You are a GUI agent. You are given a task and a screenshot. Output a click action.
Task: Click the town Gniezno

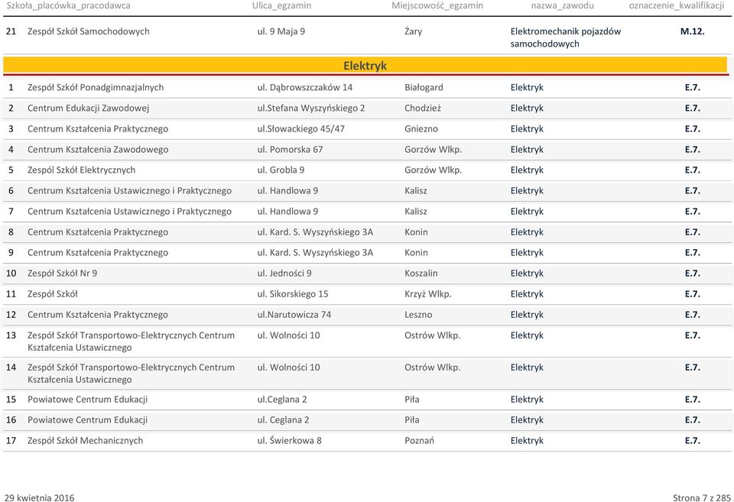coord(421,128)
